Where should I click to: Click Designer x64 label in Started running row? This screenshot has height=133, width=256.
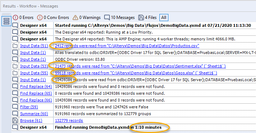point(33,25)
